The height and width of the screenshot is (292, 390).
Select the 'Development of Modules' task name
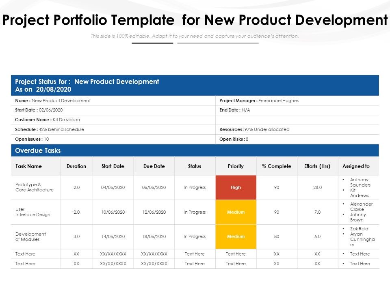(30, 236)
